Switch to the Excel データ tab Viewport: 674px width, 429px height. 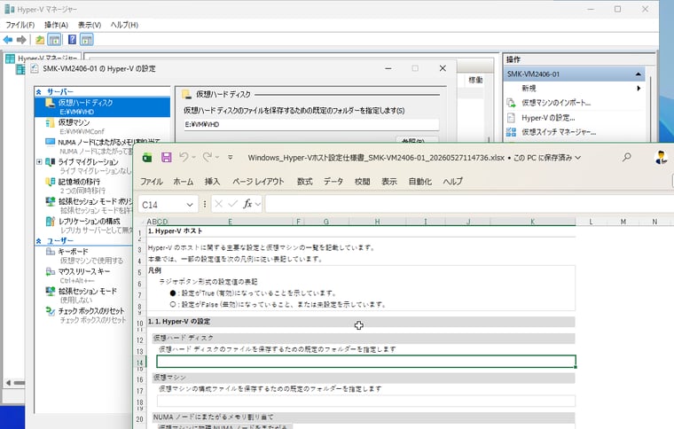[x=333, y=182]
